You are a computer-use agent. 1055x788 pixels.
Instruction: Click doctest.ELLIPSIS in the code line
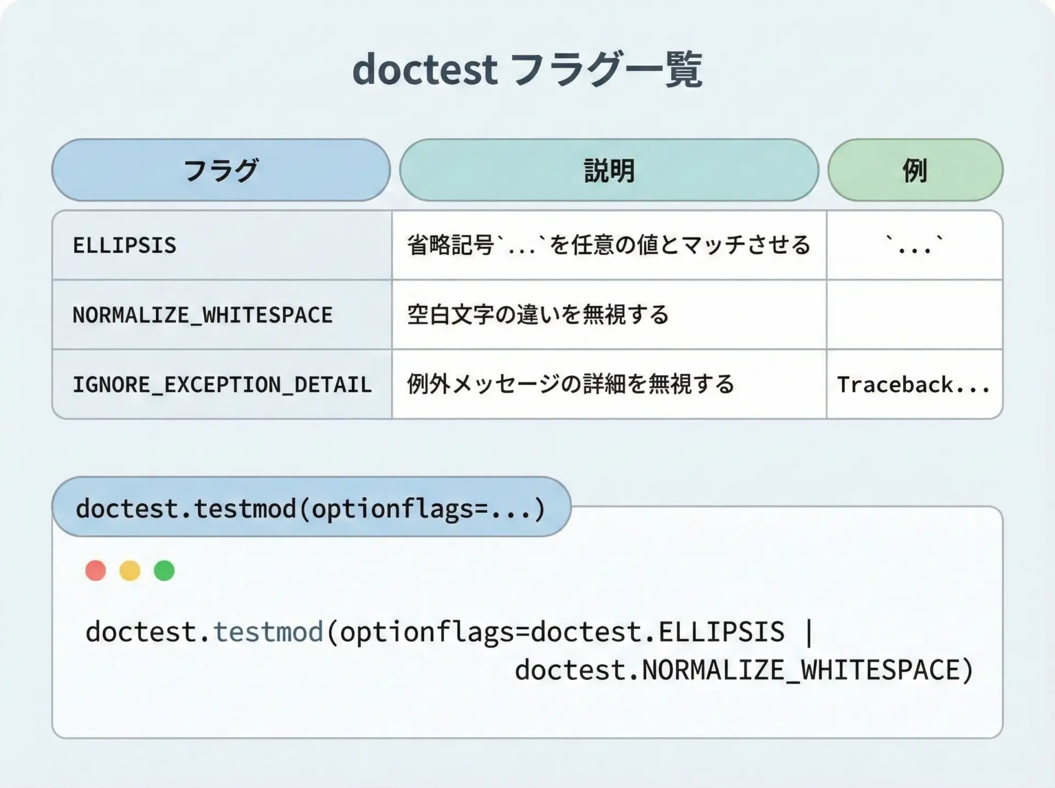[657, 631]
